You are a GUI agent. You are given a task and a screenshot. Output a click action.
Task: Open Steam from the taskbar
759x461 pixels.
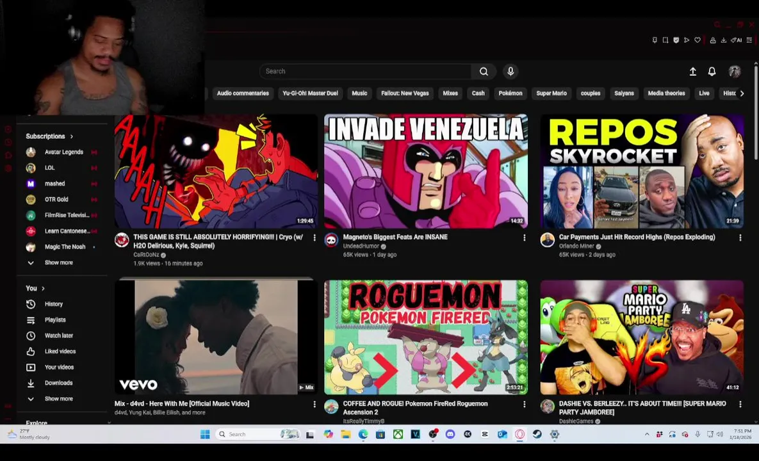[x=537, y=434]
